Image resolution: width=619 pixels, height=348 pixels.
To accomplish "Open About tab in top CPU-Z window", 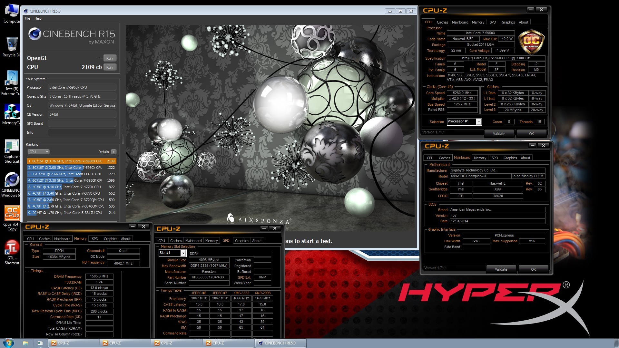I will click(523, 22).
